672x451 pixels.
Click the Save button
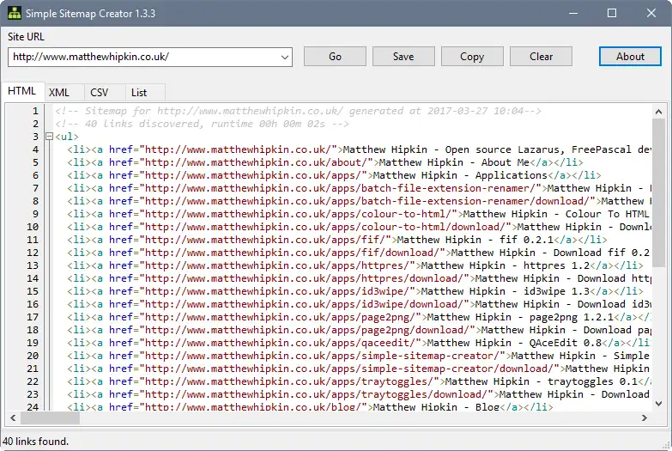[x=403, y=57]
